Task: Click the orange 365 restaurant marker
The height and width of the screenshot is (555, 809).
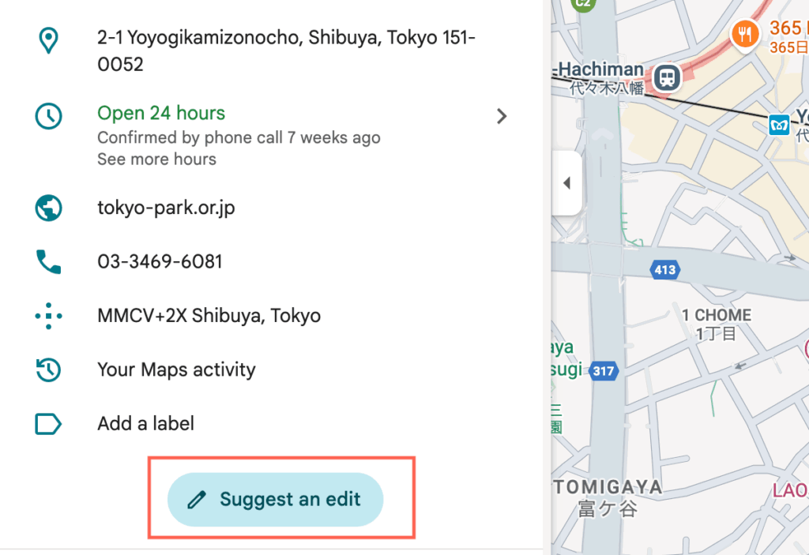Action: [744, 33]
